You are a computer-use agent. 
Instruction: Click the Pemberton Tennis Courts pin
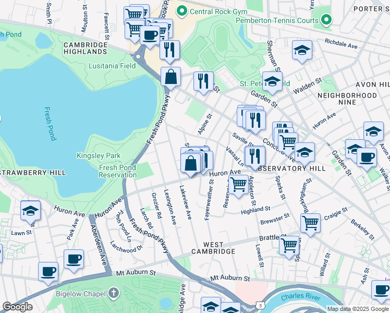coord(326,20)
